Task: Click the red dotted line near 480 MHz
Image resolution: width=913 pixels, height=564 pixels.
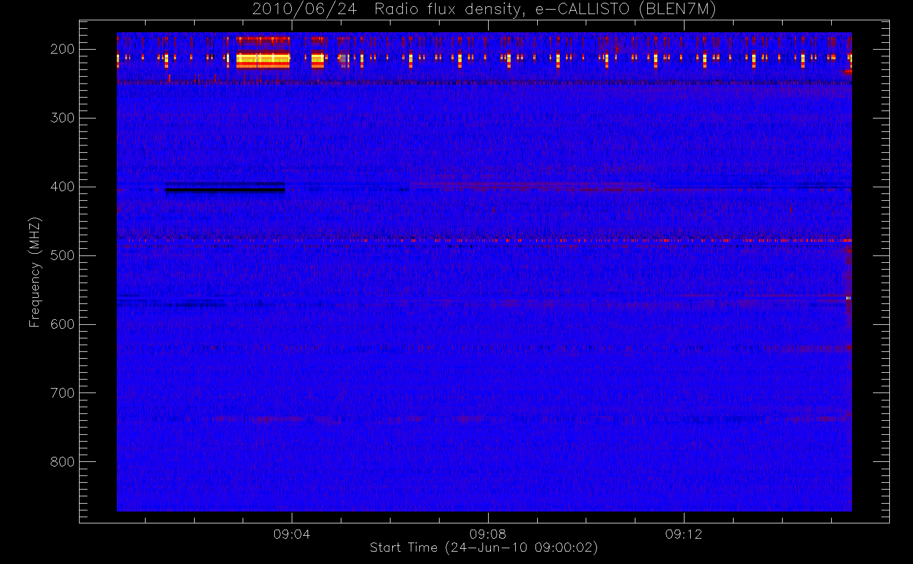Action: point(484,240)
